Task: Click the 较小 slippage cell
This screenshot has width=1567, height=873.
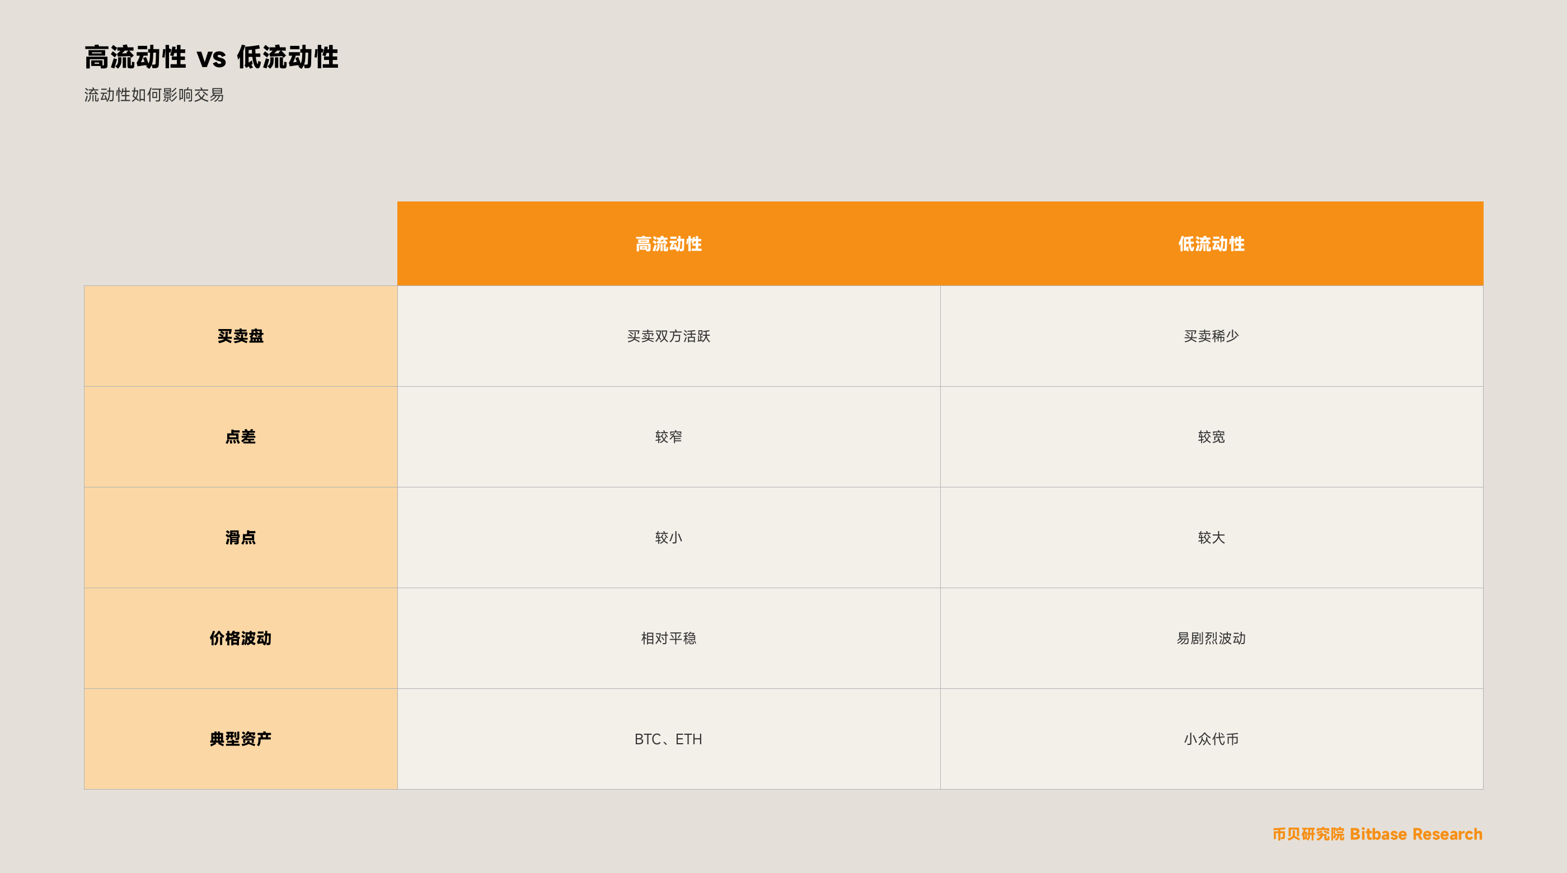Action: pos(669,537)
